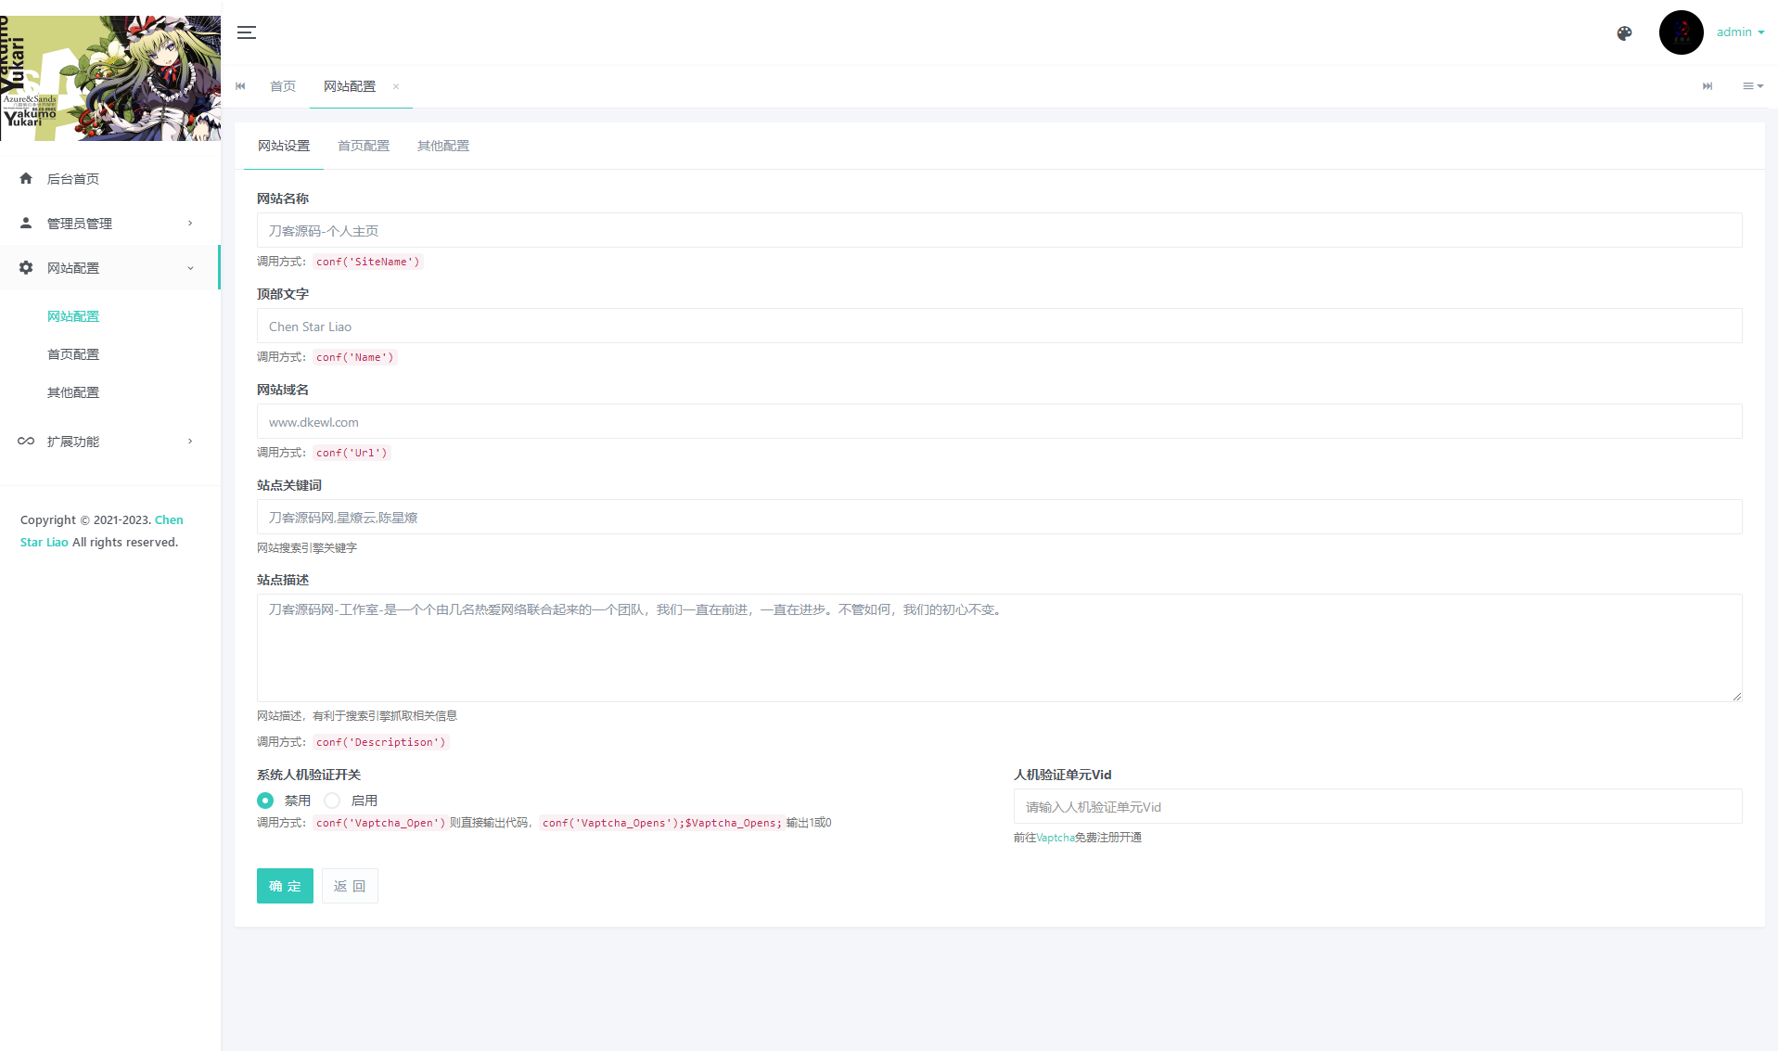
Task: Select the 启用 radio button
Action: coord(332,801)
